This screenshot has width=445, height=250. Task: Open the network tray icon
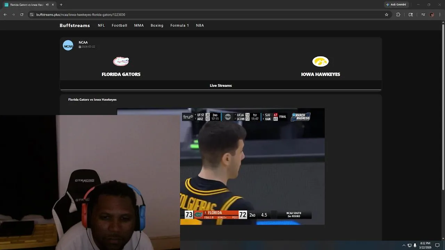coord(410,245)
